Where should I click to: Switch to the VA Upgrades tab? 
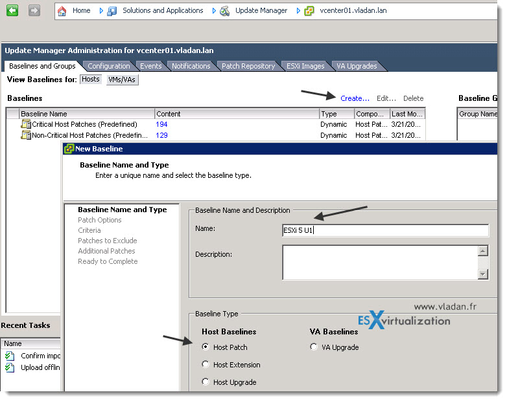point(357,66)
